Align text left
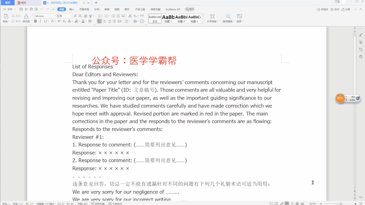The height and width of the screenshot is (205, 365). coord(99,21)
